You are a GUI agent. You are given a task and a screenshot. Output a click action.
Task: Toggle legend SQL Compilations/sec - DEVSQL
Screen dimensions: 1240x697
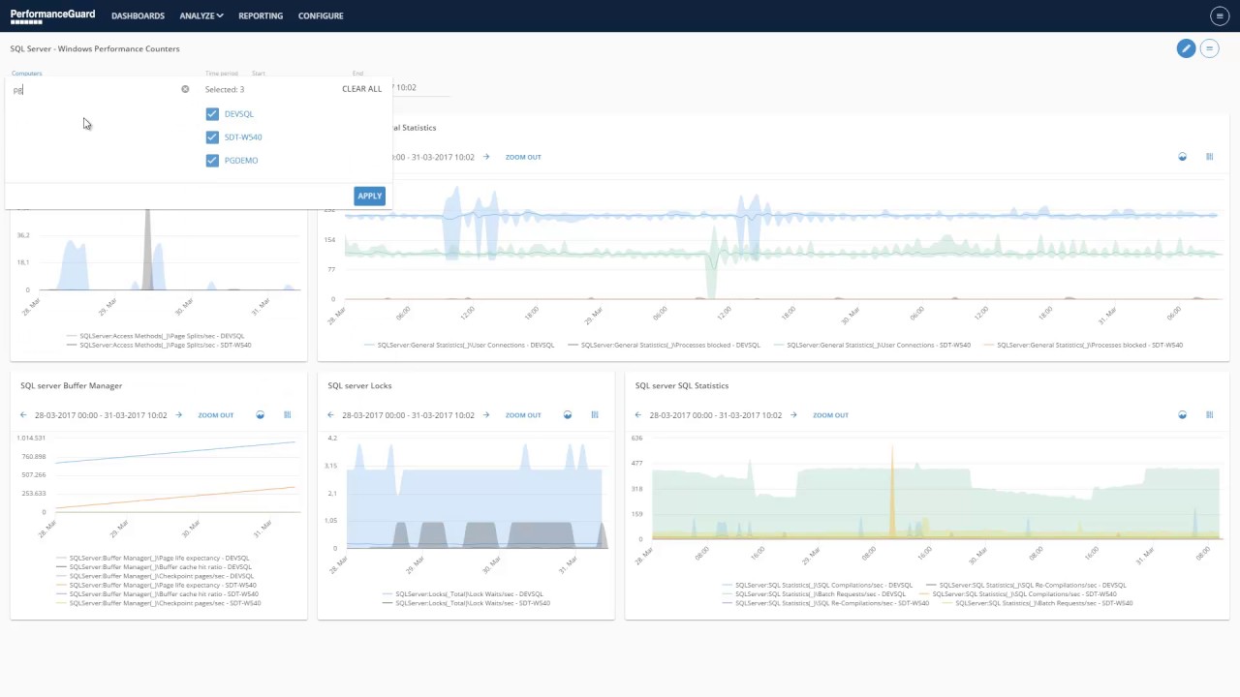818,586
